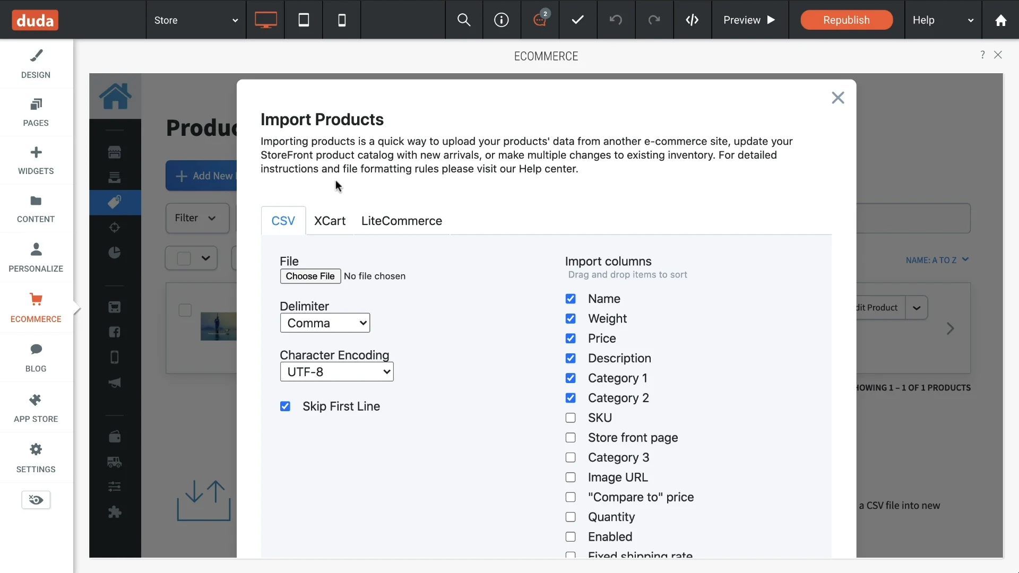Open developer mode code icon

pyautogui.click(x=692, y=20)
